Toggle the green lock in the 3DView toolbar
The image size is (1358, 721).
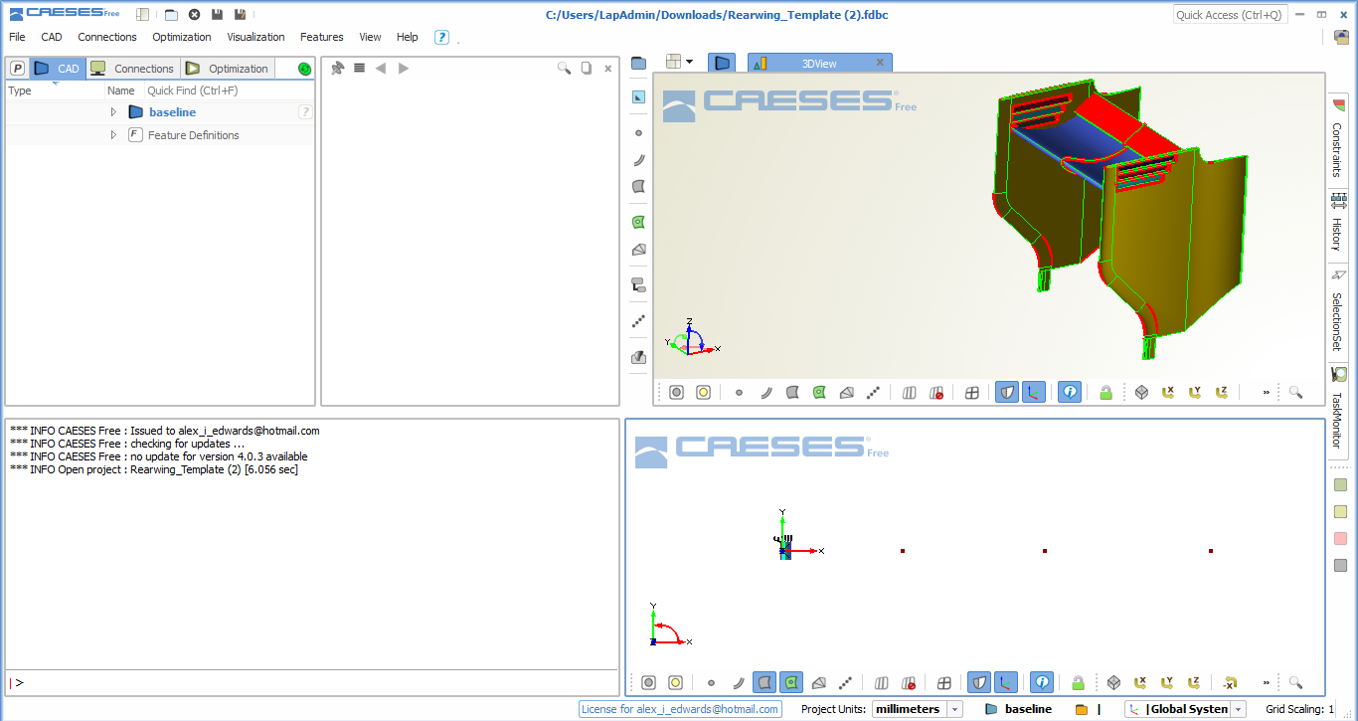point(1105,392)
